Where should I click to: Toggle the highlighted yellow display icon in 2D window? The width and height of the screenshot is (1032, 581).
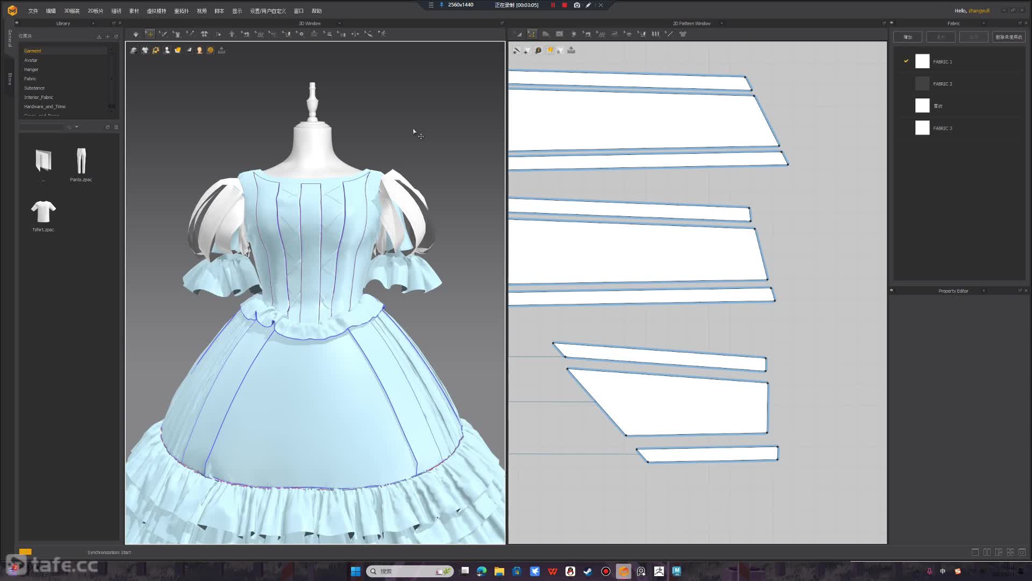(x=549, y=50)
